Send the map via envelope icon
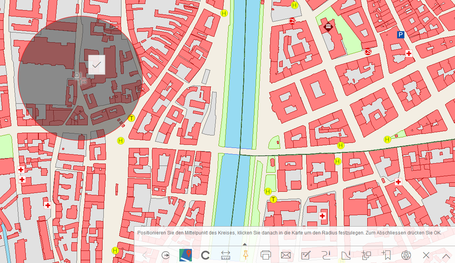 (286, 255)
